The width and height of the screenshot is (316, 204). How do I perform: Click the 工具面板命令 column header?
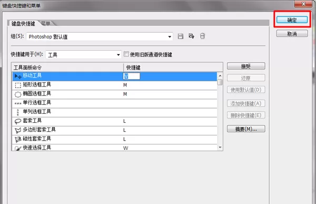pos(67,67)
